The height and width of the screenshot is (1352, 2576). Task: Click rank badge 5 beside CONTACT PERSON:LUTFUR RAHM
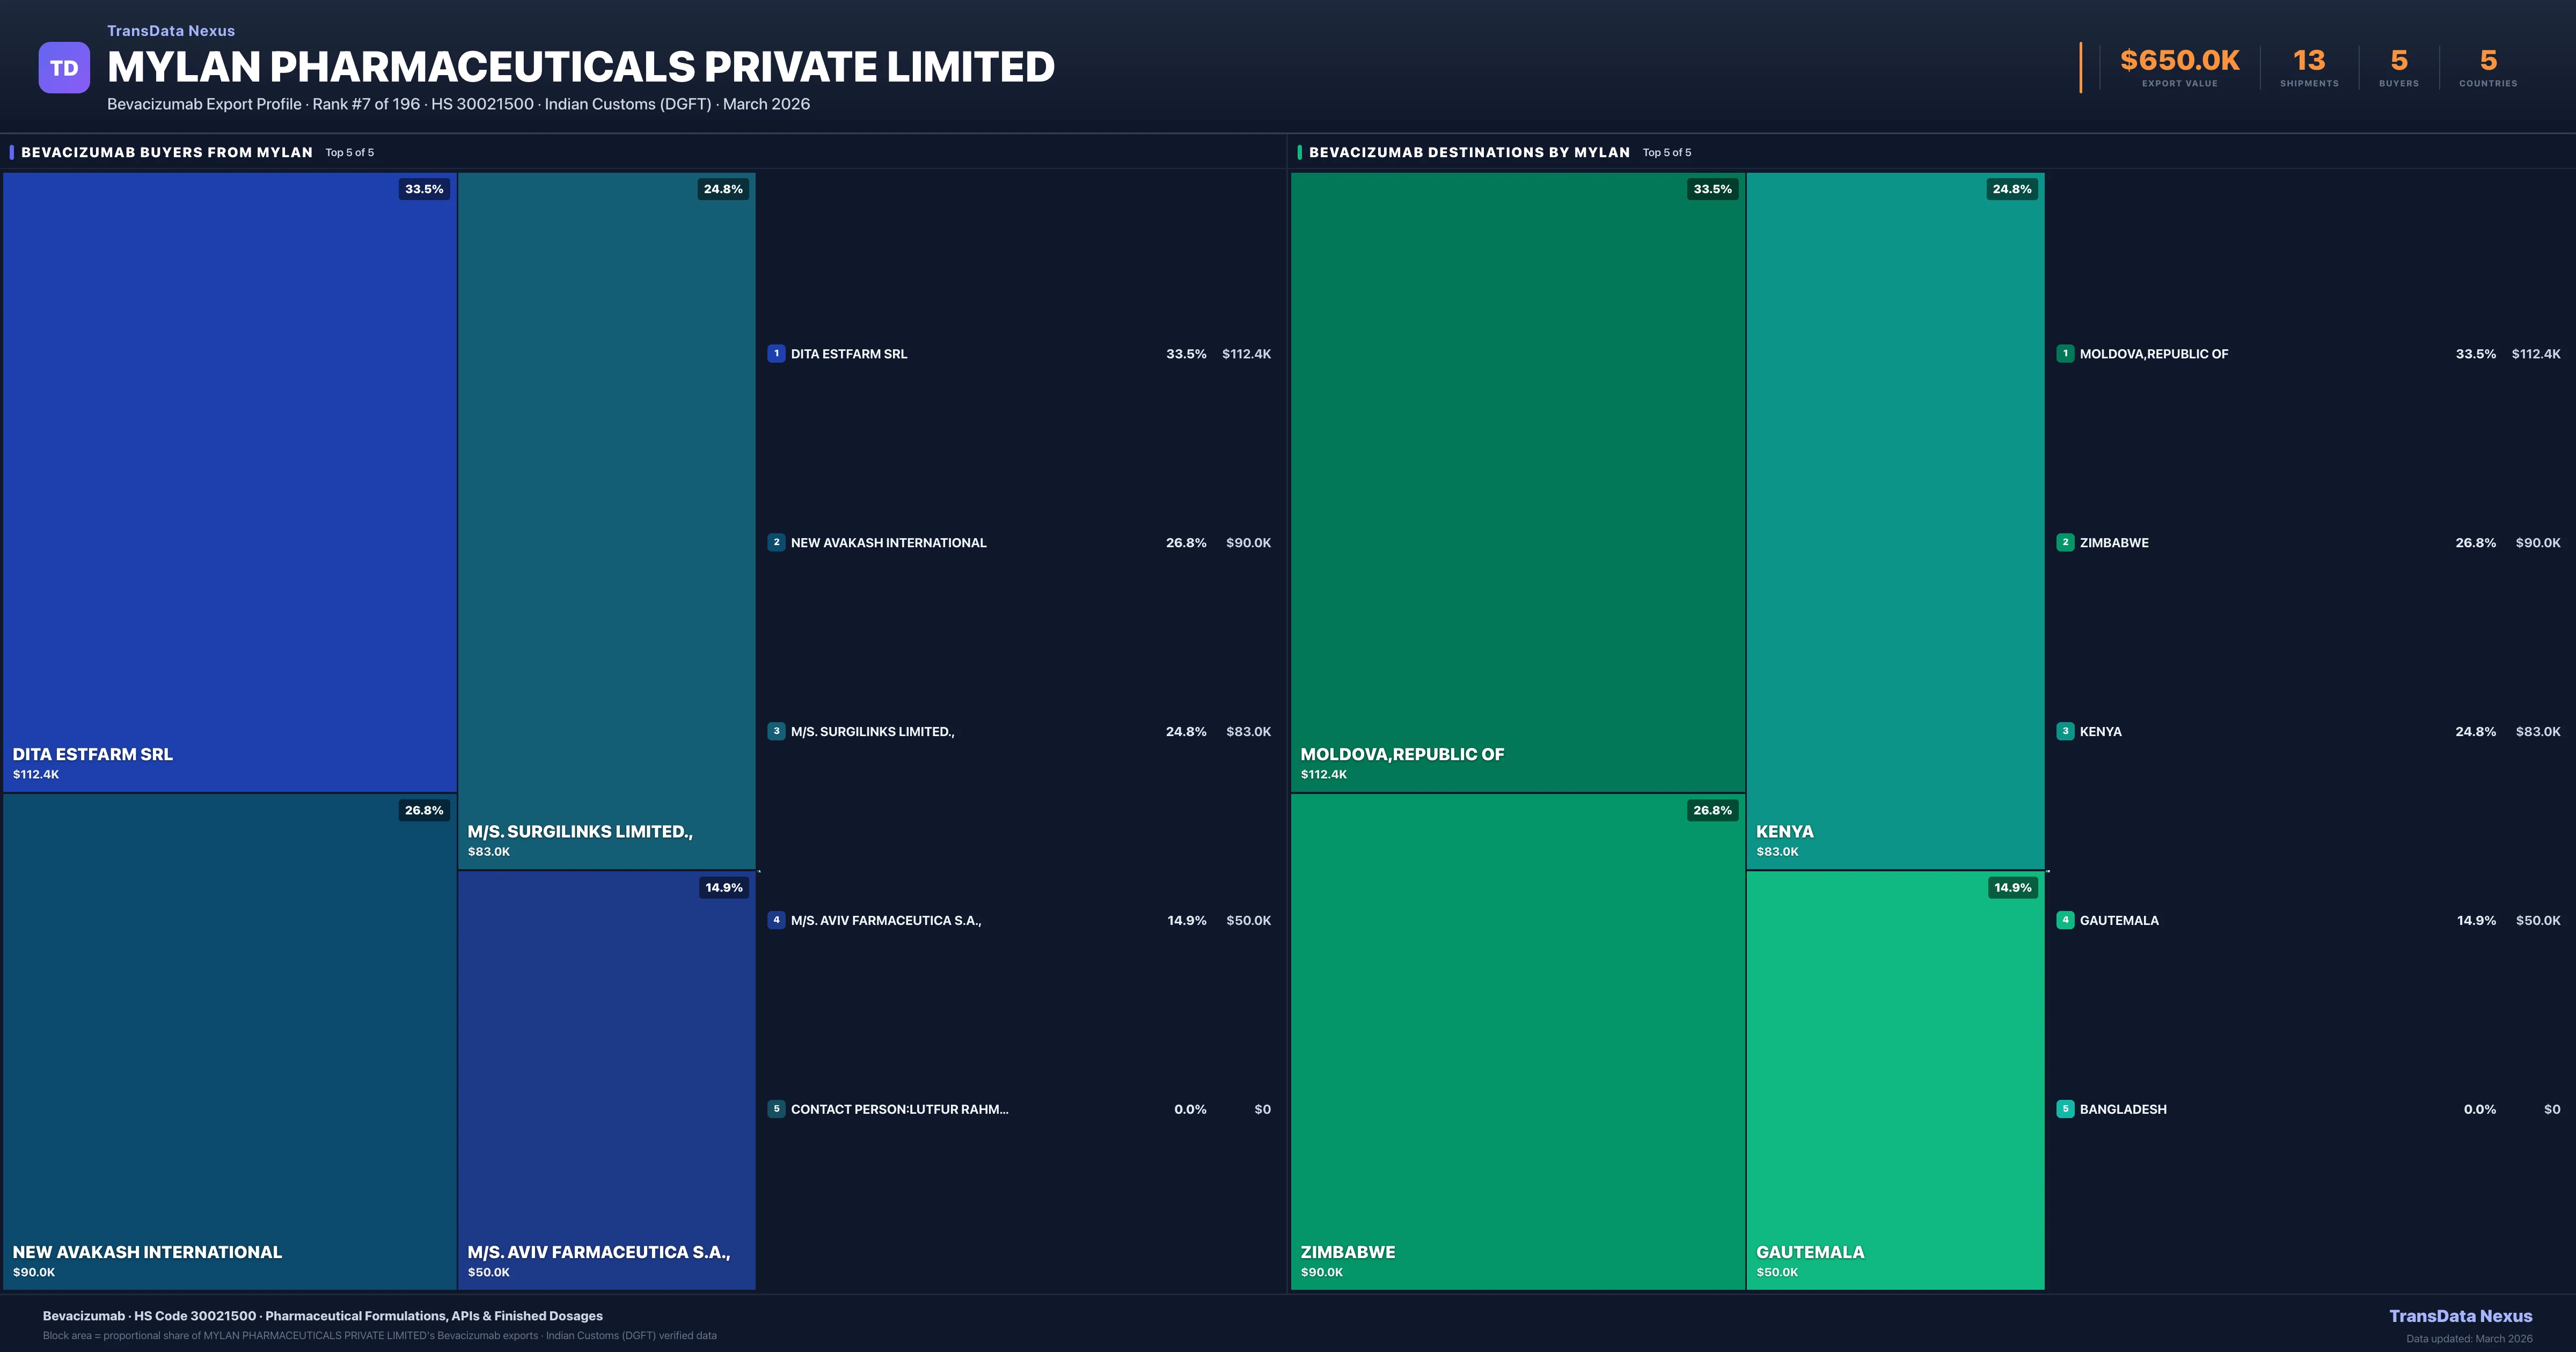pos(776,1109)
